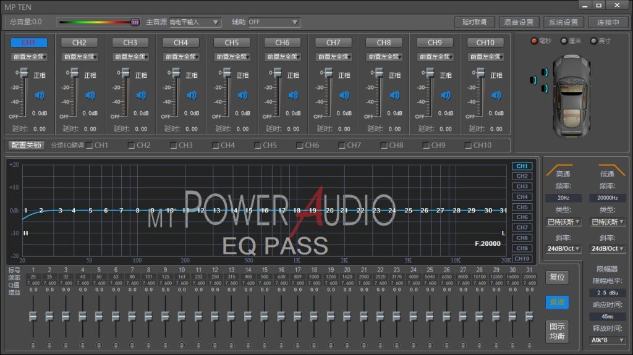Viewport: 633px width, 355px height.
Task: Click the CH1 volume fader handle
Action: tap(24, 73)
